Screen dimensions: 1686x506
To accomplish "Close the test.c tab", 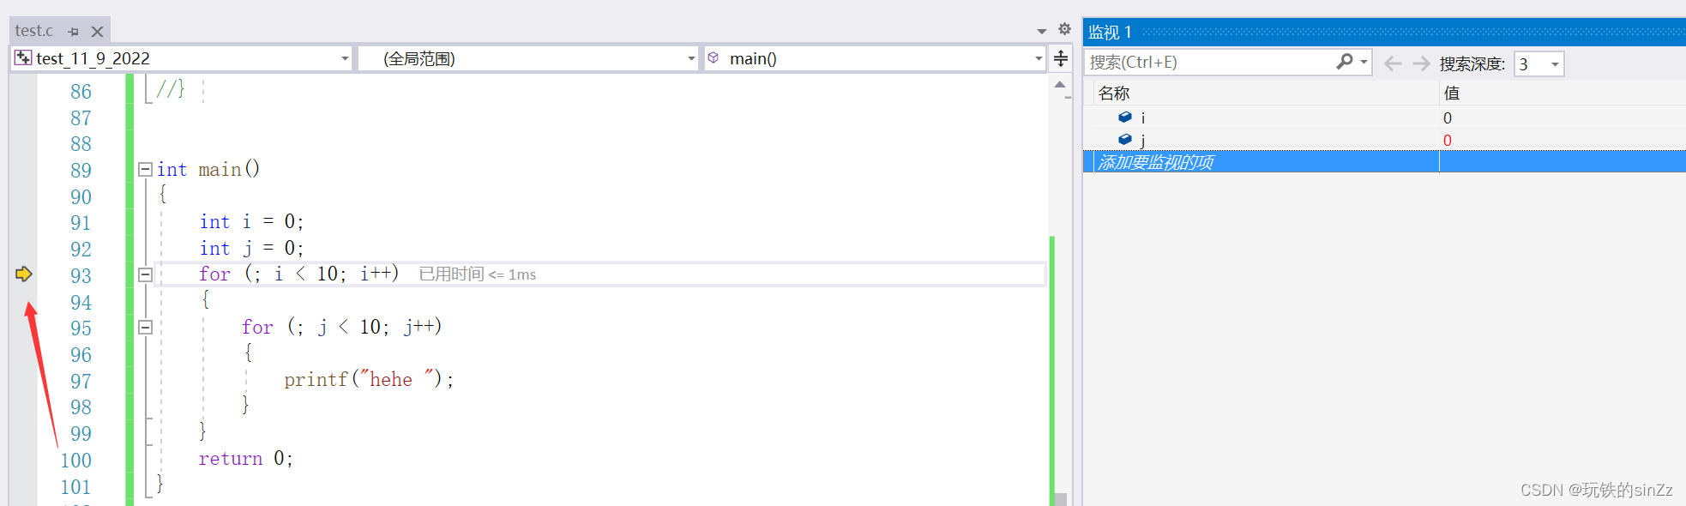I will tap(97, 32).
